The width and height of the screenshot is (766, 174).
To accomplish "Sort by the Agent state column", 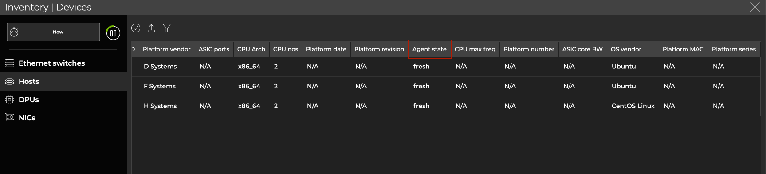I will 429,49.
